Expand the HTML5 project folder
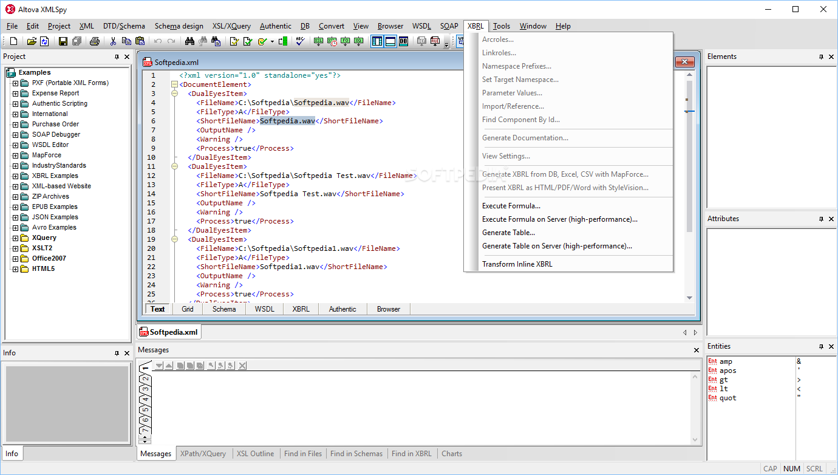 coord(16,268)
